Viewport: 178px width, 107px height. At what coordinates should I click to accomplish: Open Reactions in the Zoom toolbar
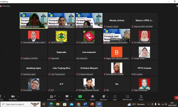(x=104, y=98)
